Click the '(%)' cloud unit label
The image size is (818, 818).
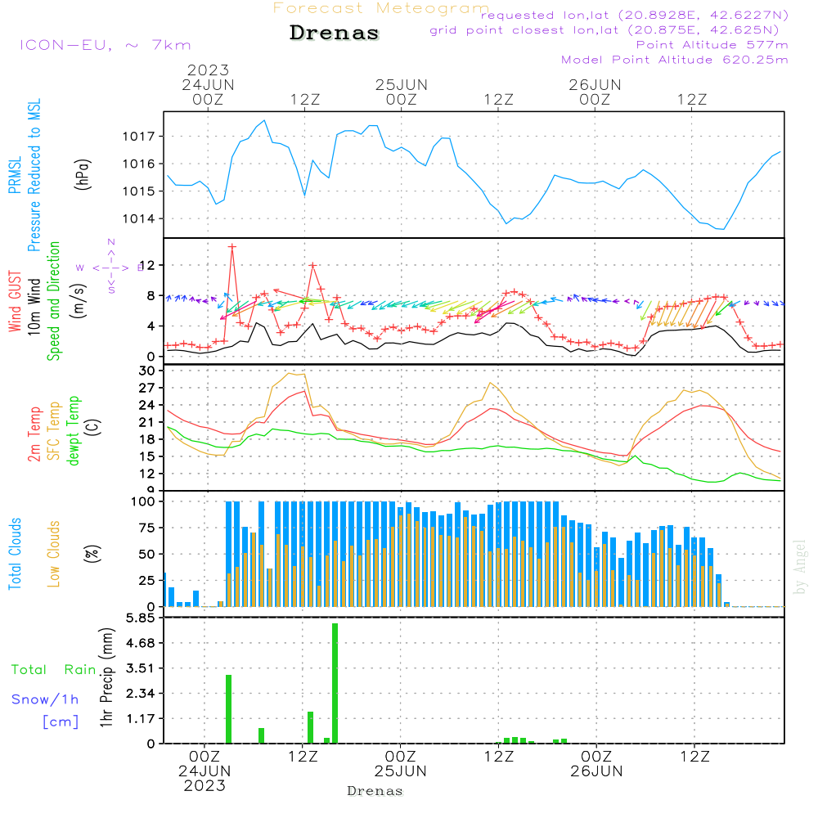[92, 554]
